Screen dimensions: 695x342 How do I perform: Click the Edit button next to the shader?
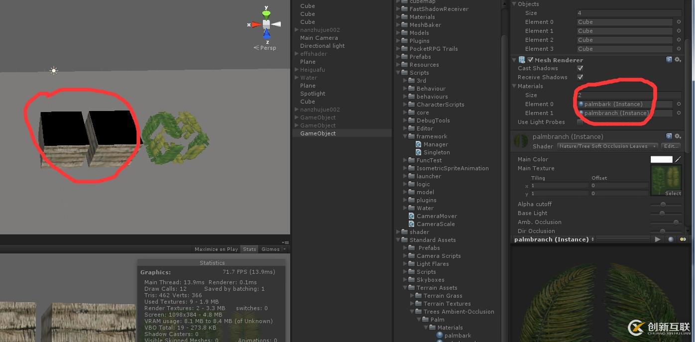point(671,146)
